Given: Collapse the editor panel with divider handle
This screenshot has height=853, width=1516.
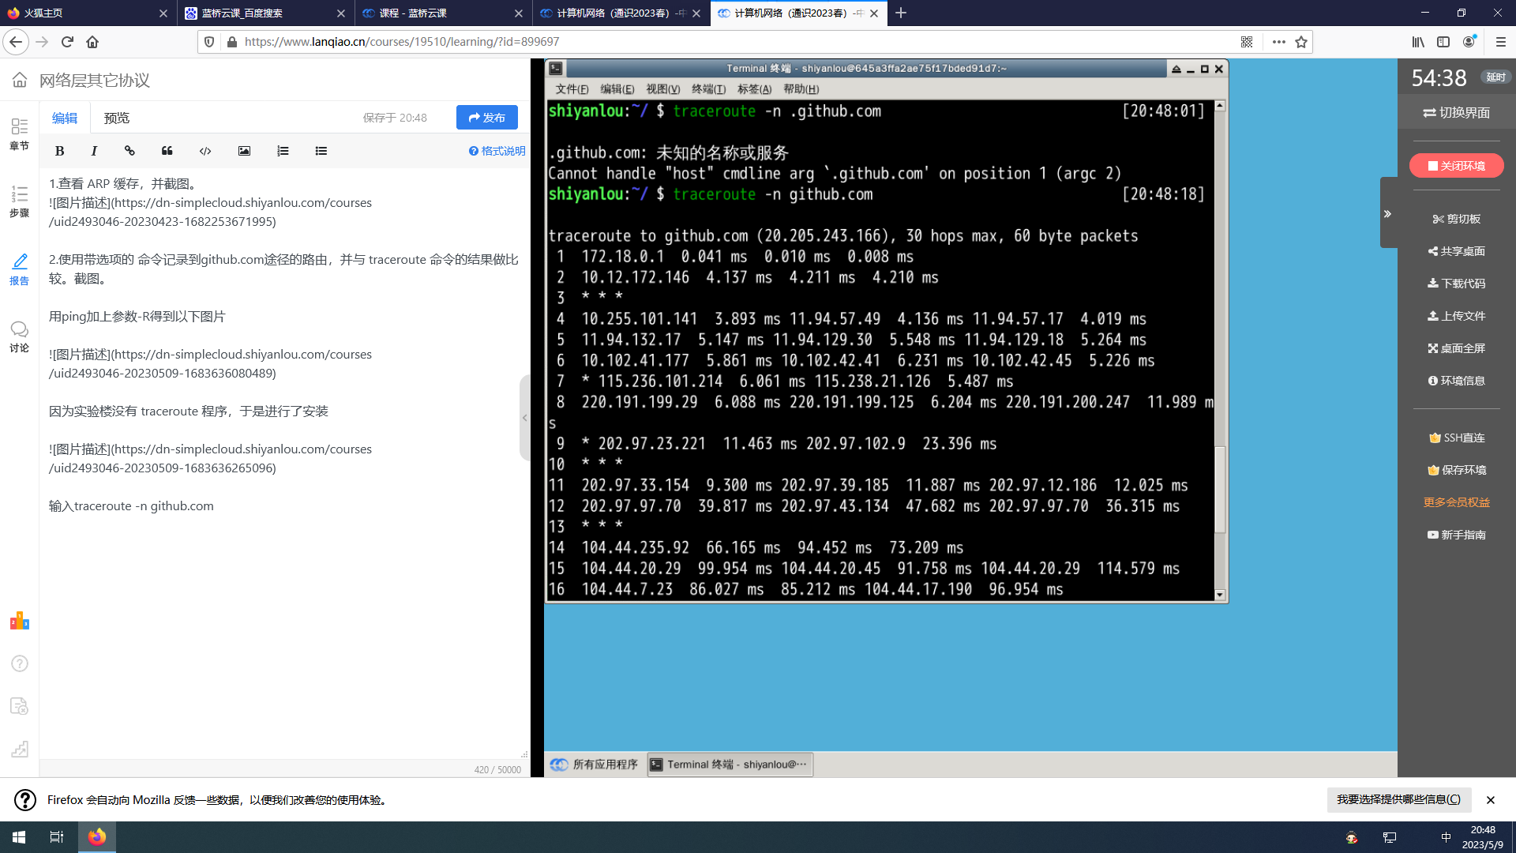Looking at the screenshot, I should (524, 418).
